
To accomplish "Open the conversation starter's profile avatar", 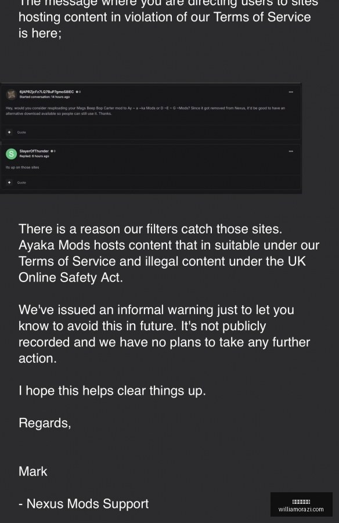I will [12, 95].
